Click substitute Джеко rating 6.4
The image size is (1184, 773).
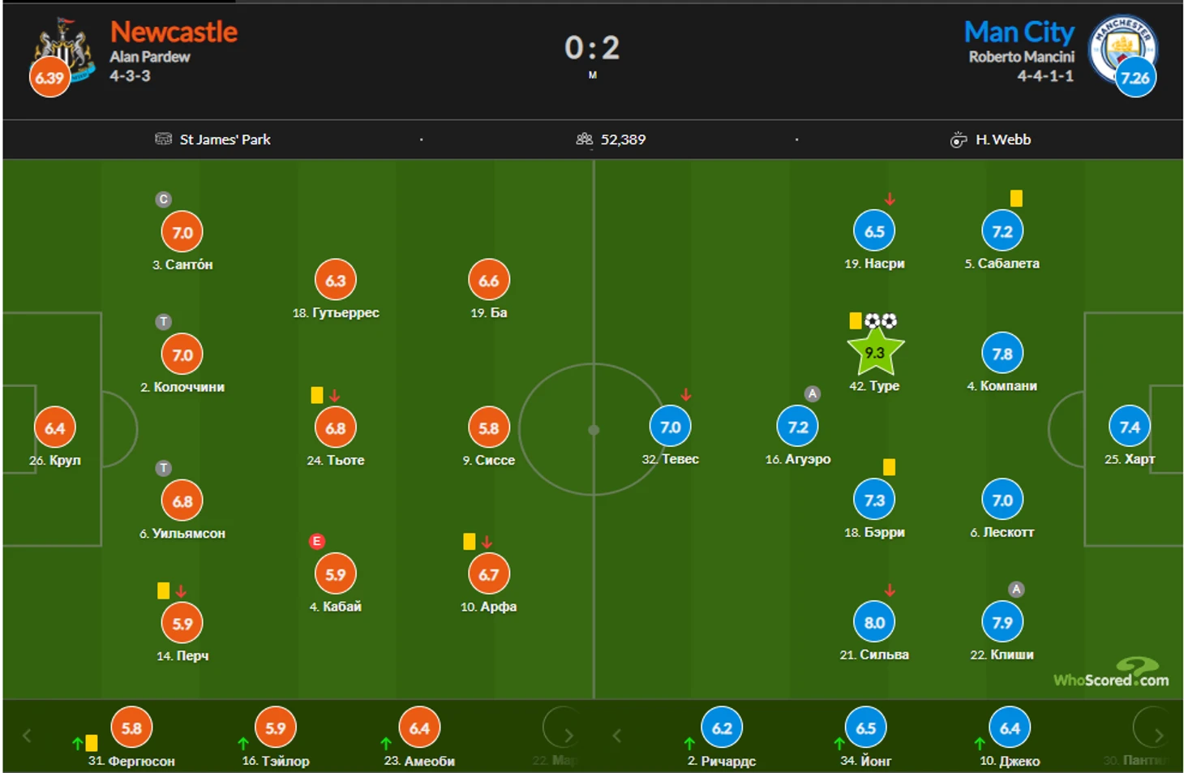point(1010,728)
